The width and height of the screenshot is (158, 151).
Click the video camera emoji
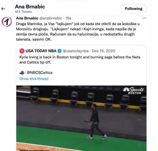point(22,73)
